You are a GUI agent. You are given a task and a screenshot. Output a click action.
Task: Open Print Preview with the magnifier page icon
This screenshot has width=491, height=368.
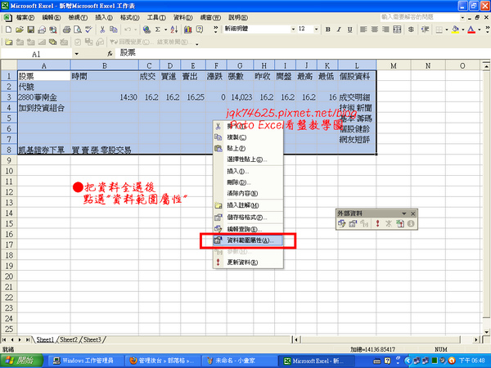[78, 29]
